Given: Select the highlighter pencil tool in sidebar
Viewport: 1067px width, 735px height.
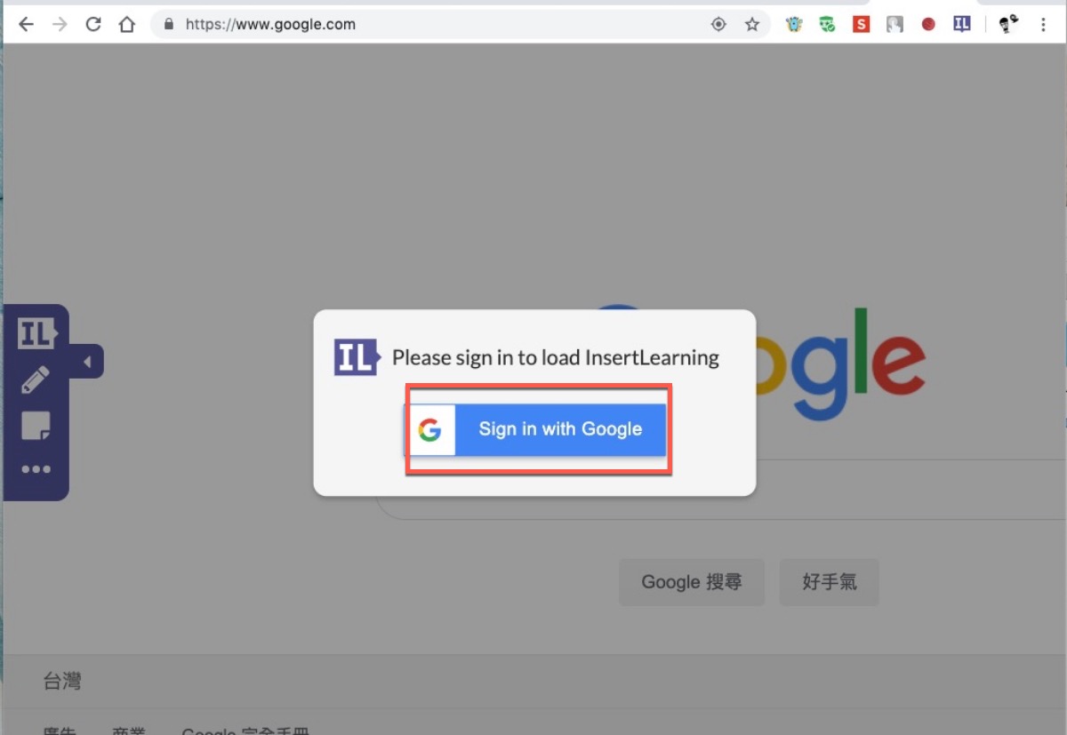Looking at the screenshot, I should (35, 379).
